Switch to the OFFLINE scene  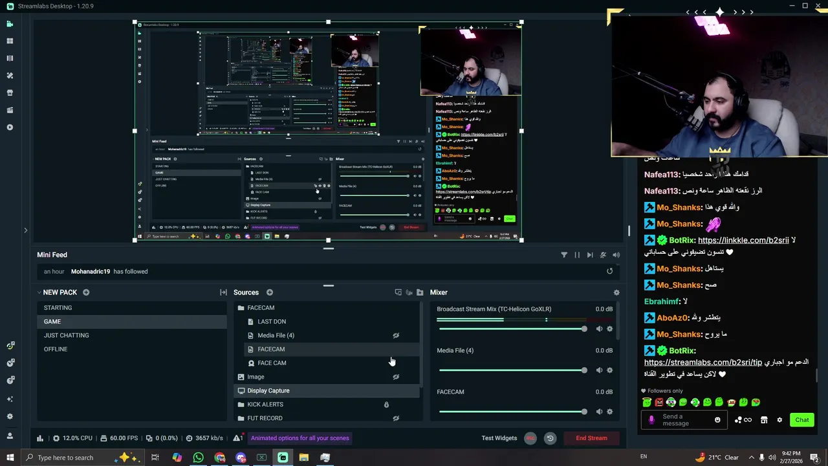pos(131,349)
